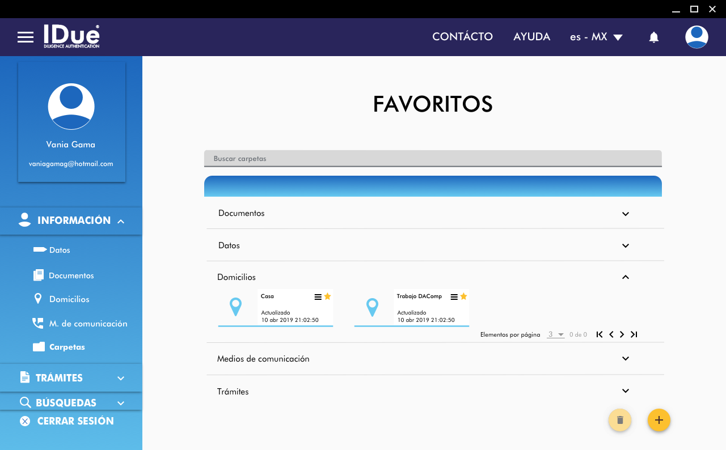This screenshot has height=450, width=726.
Task: Expand the Documentos section
Action: tap(625, 214)
